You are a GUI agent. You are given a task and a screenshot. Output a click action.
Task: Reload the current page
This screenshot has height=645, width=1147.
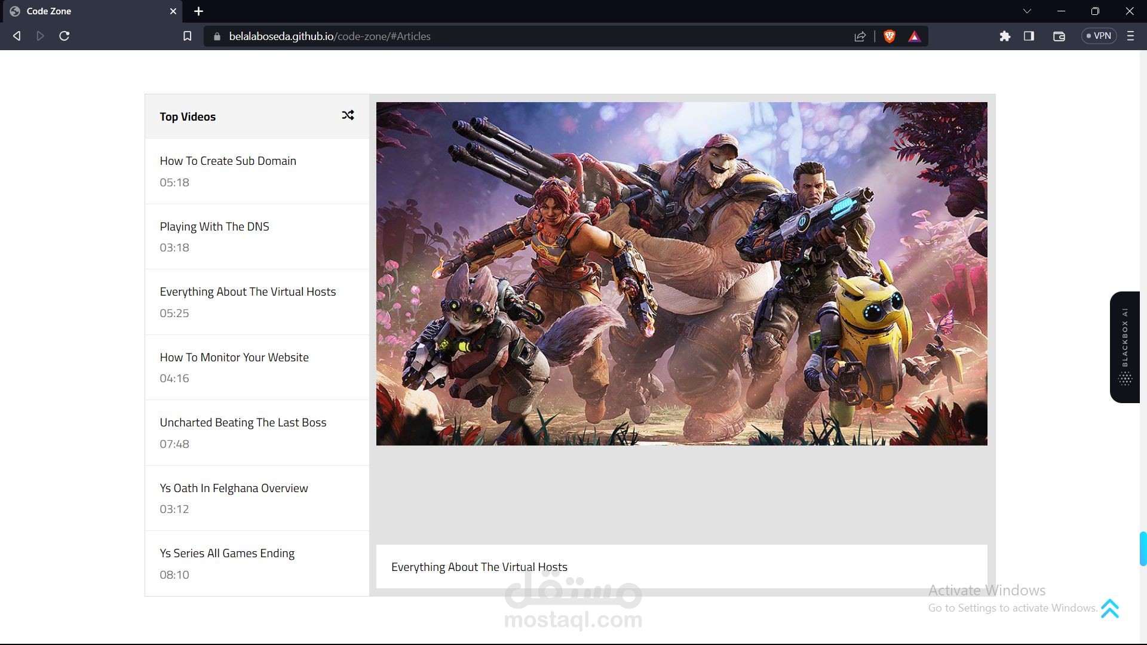click(65, 36)
